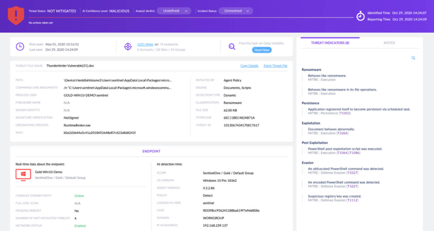Click the Storyline value 6EC11BEC4824B71A
Screen dimensions: 434x231
coord(239,118)
